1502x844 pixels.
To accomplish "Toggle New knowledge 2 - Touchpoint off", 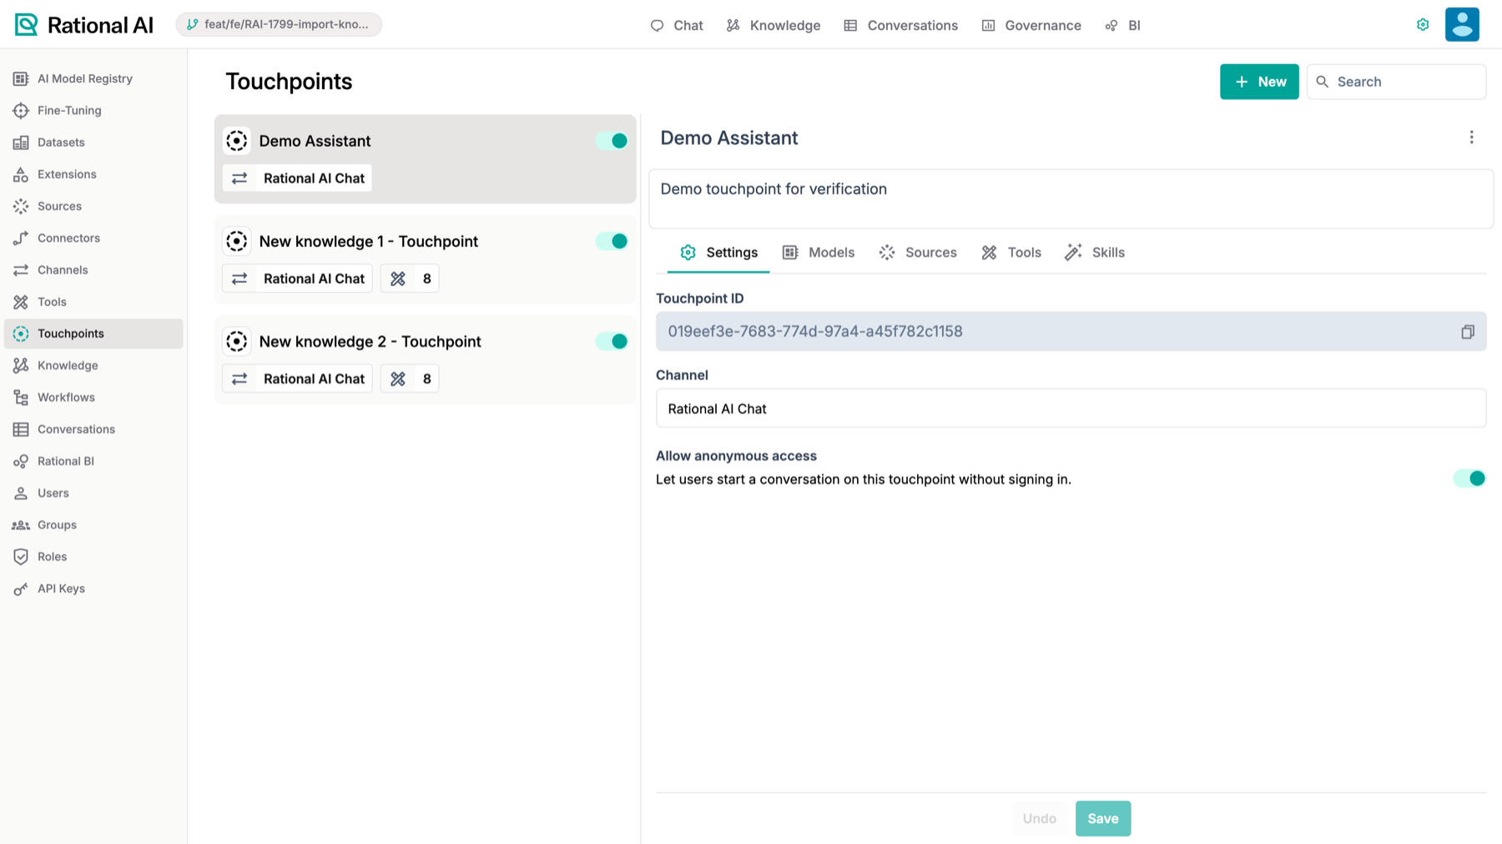I will point(612,341).
